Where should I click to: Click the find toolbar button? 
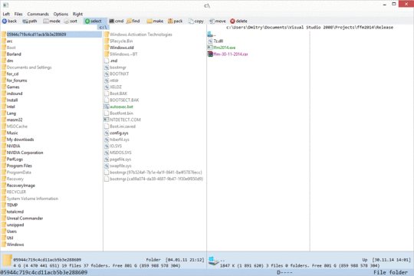tap(133, 21)
